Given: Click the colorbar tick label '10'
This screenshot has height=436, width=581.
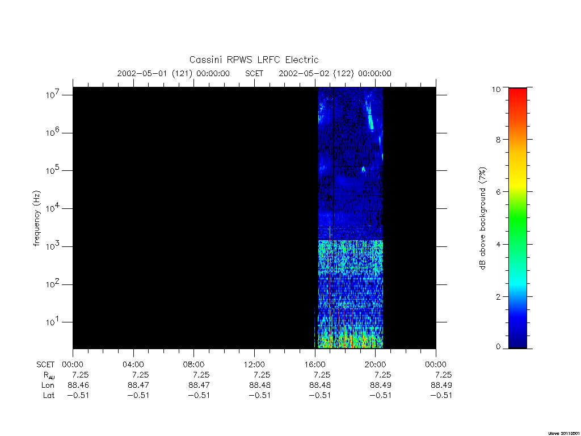Looking at the screenshot, I should [496, 89].
